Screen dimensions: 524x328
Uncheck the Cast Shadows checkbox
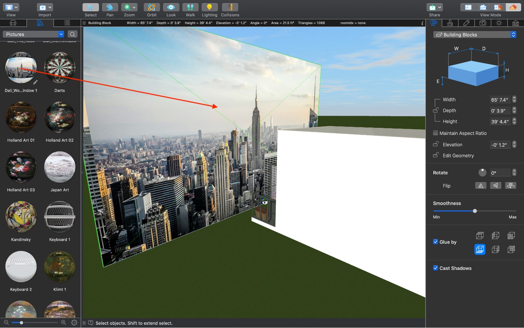click(435, 268)
